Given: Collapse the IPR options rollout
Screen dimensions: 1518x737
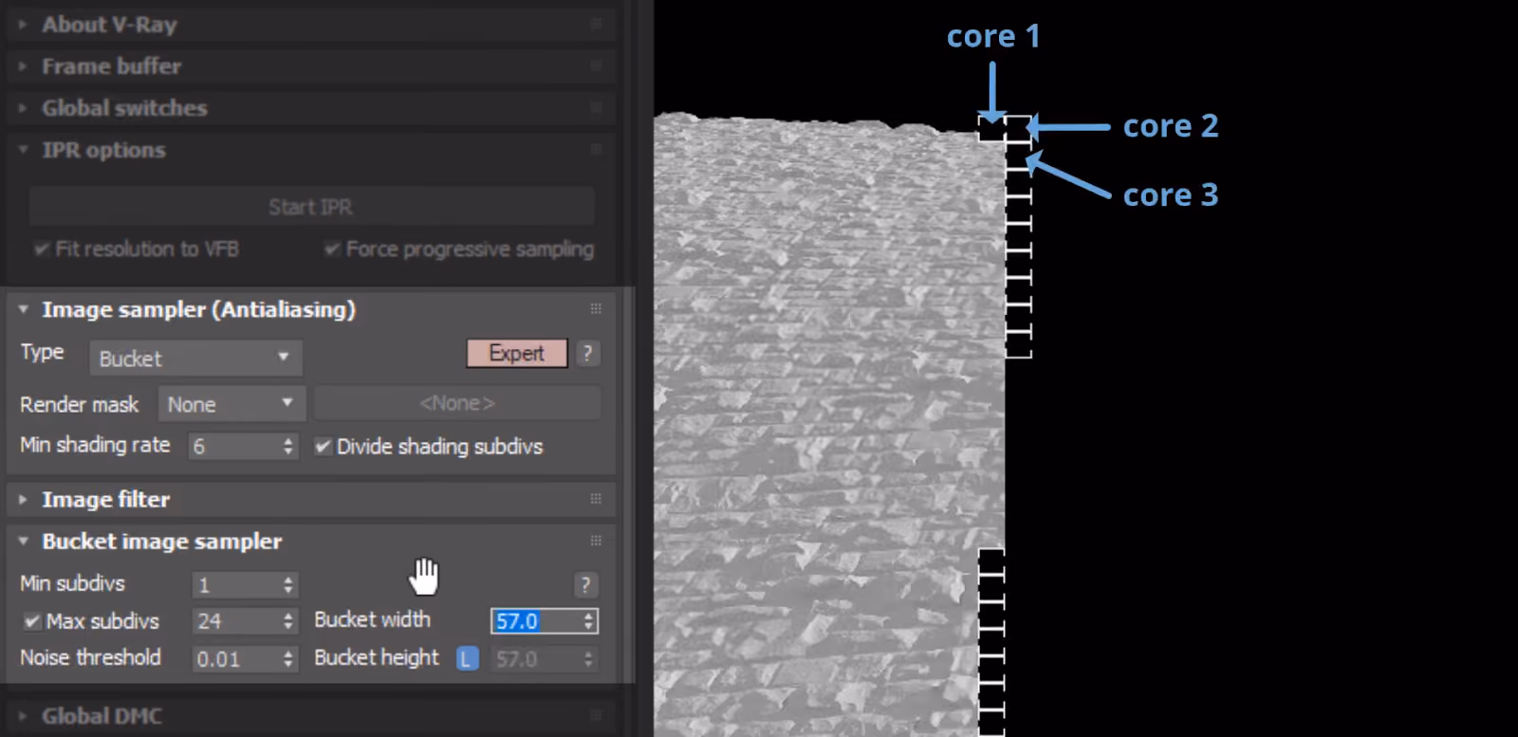Looking at the screenshot, I should coord(23,150).
